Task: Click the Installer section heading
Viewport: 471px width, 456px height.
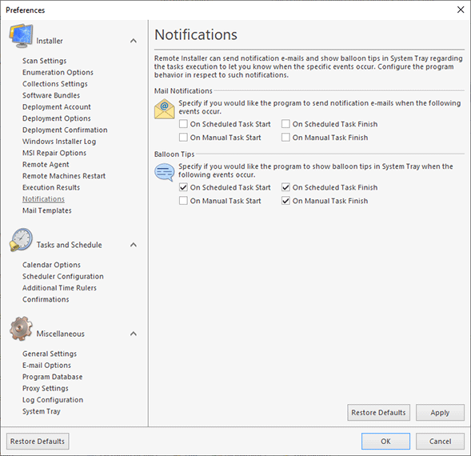Action: [50, 41]
